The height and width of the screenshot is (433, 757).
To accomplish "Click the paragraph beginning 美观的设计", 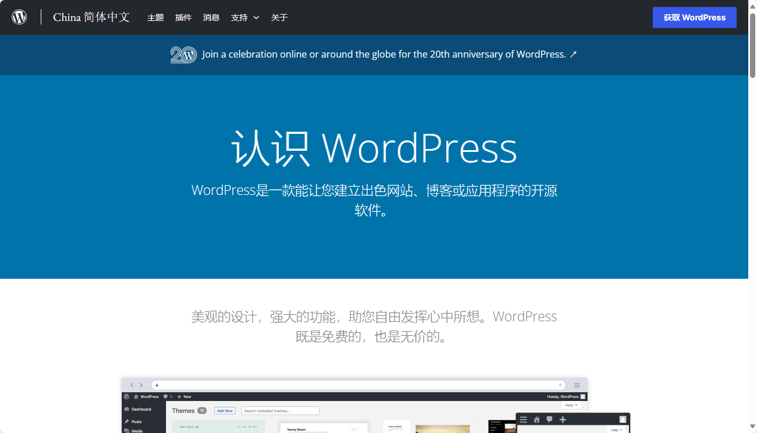I will click(374, 326).
